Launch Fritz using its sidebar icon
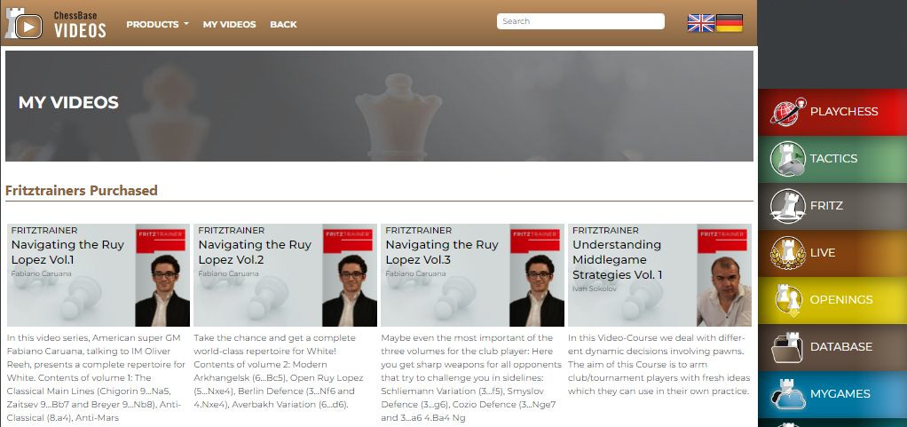The image size is (907, 427). [788, 205]
